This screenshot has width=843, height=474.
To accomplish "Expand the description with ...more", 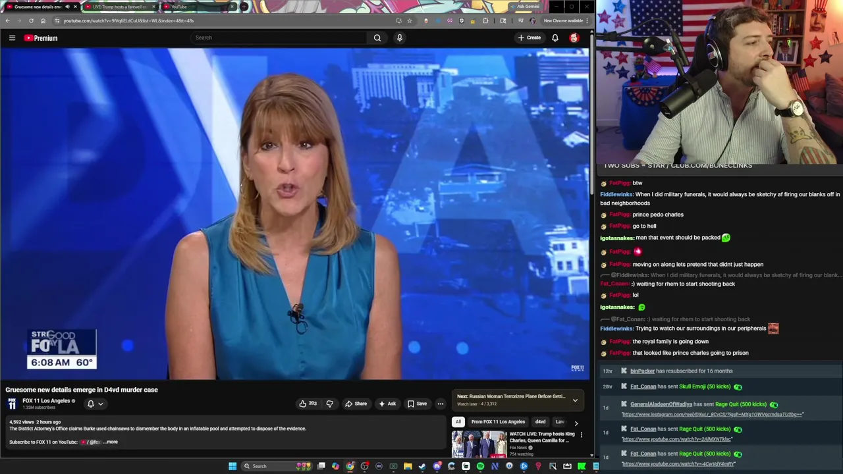I will 111,442.
